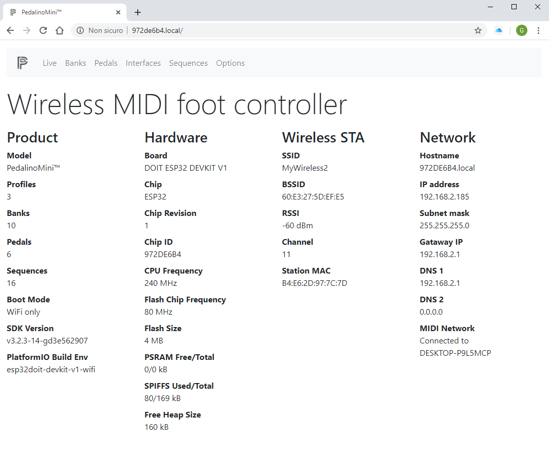Select the PedalinoMini browser tab
This screenshot has height=454, width=549.
[65, 12]
